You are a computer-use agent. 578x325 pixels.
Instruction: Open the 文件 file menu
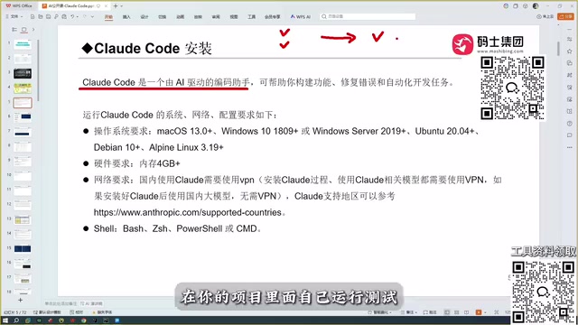(x=14, y=16)
